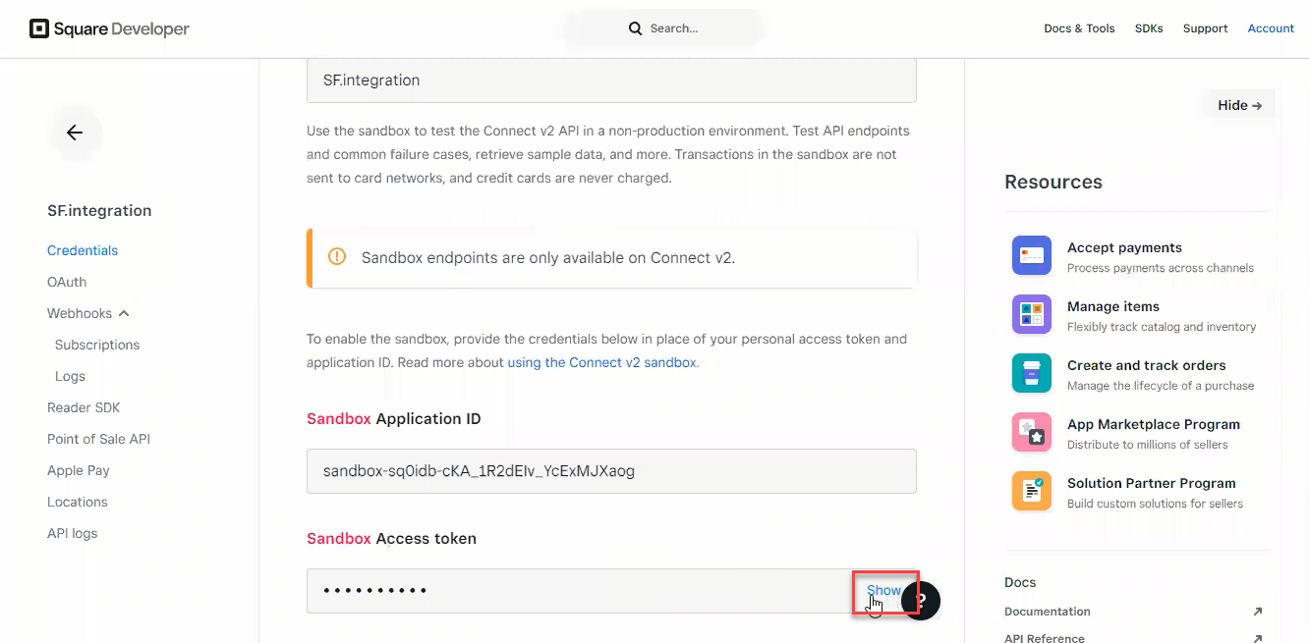Open Webhooks Logs page

click(x=70, y=376)
